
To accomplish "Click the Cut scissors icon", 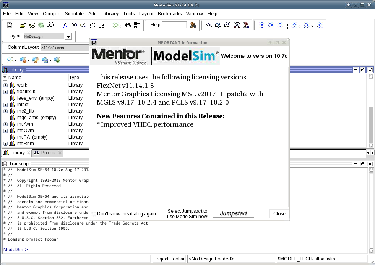I will 65,25.
